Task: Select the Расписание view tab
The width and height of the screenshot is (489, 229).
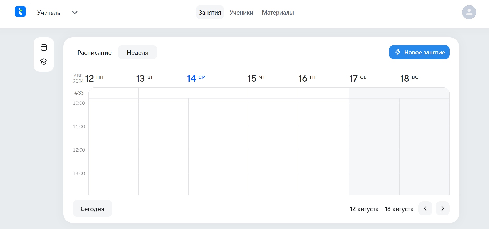Action: click(94, 52)
